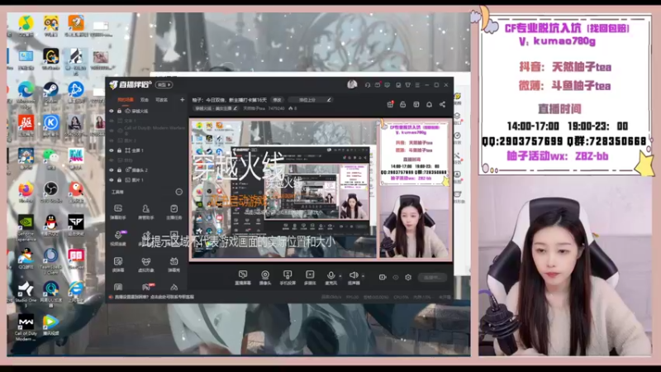The image size is (661, 372).
Task: Open the 弹幕秀 tool
Action: point(174,265)
